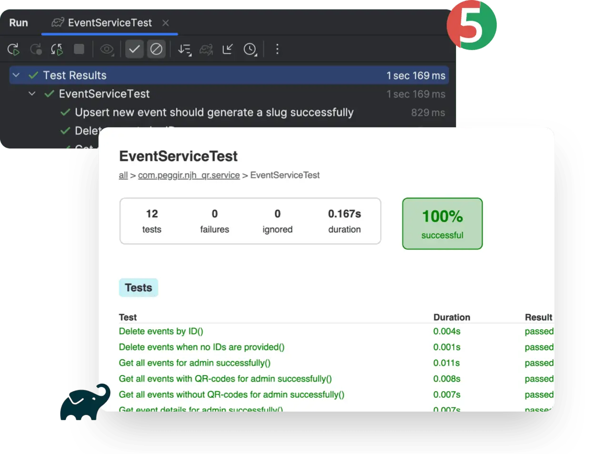Open the Delete events by ID() test link
The width and height of the screenshot is (597, 454).
161,331
